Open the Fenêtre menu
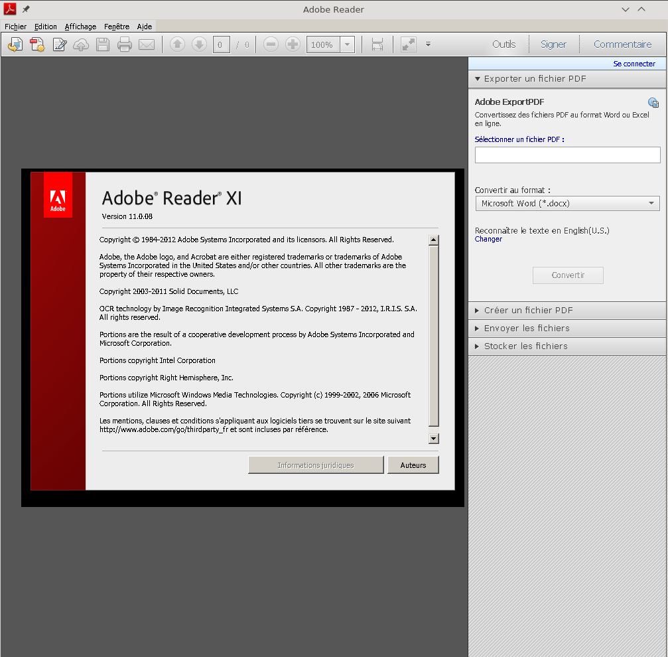The width and height of the screenshot is (668, 657). [x=117, y=27]
